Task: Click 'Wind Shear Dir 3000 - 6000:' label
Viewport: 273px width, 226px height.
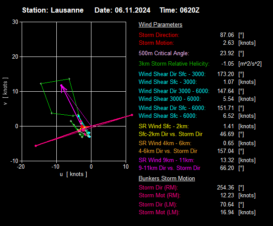Action: [x=174, y=91]
